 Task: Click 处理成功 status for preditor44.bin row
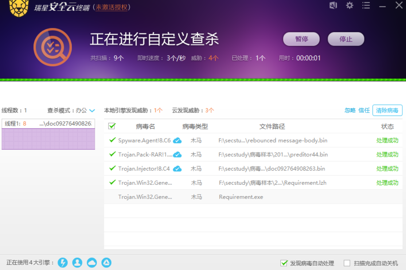point(387,155)
